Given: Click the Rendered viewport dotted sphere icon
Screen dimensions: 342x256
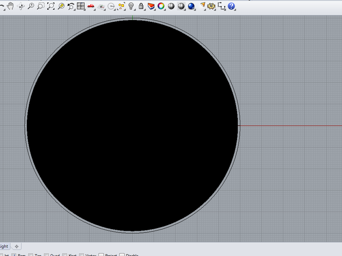Looking at the screenshot, I should click(x=181, y=6).
